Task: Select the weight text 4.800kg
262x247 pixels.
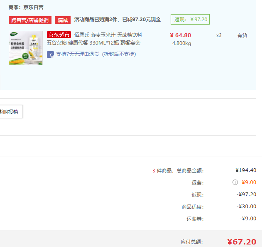Action: pyautogui.click(x=181, y=43)
